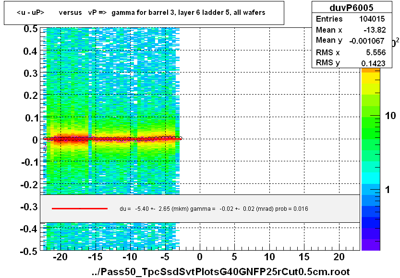Click the cyan band of color scale
The image size is (400, 278).
pyautogui.click(x=371, y=178)
